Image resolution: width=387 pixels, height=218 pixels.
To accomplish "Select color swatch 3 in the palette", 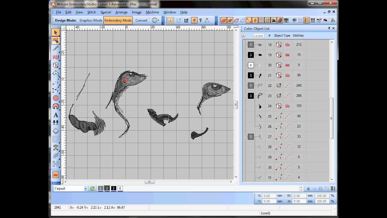I will point(114,188).
